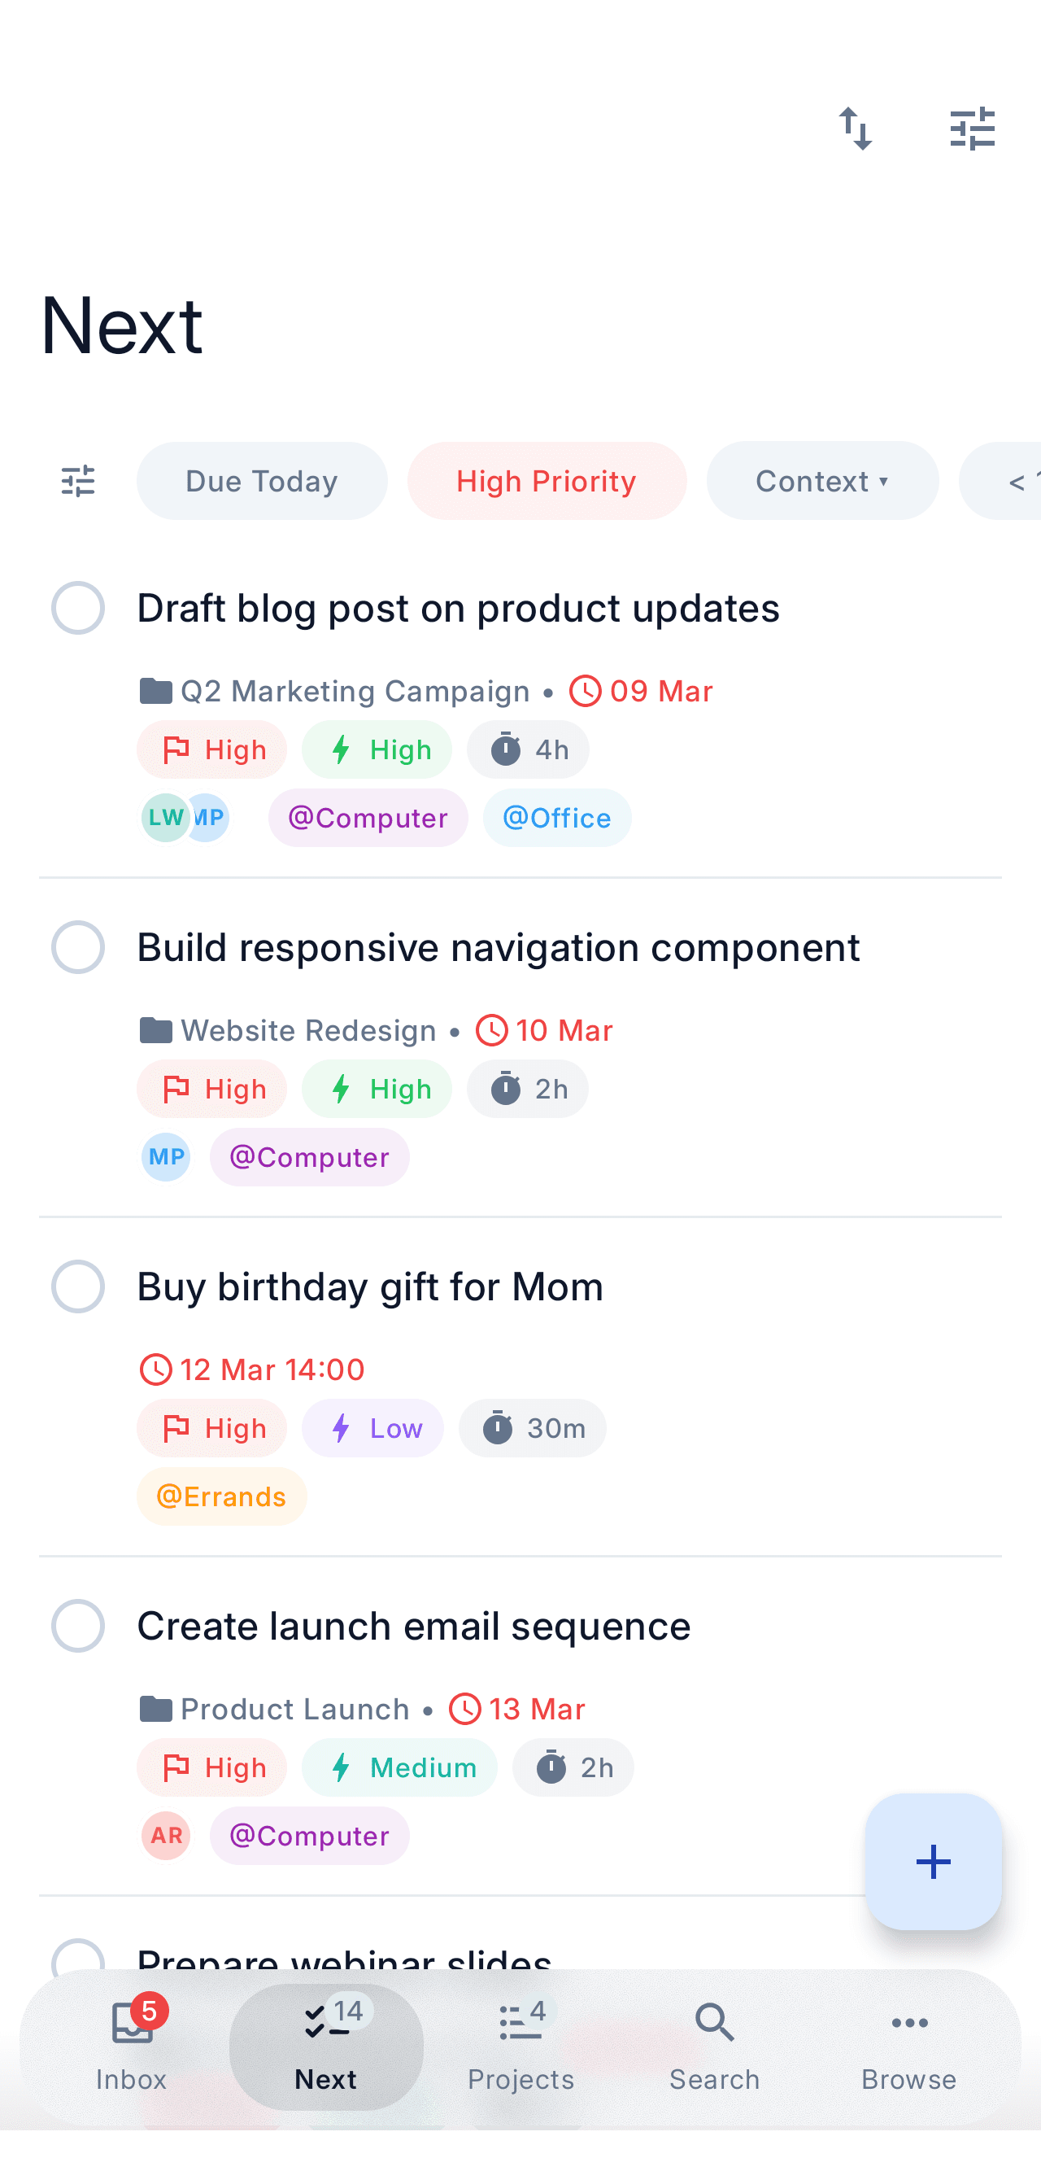Tap the Browse ellipsis icon
This screenshot has height=2171, width=1041.
coord(908,2023)
